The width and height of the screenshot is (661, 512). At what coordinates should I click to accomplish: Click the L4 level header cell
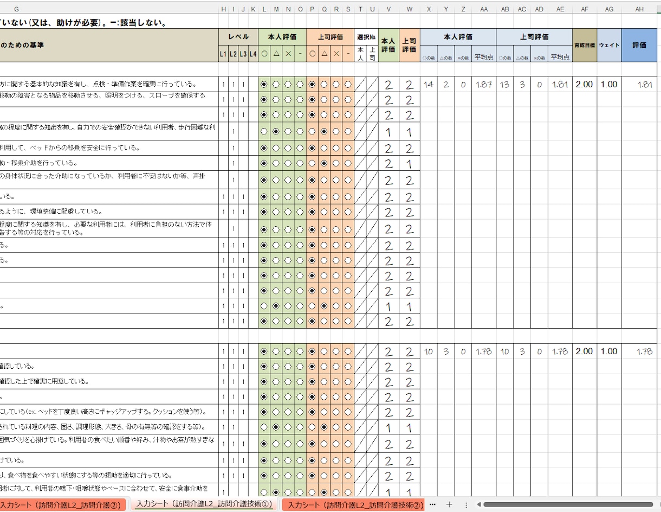click(253, 54)
